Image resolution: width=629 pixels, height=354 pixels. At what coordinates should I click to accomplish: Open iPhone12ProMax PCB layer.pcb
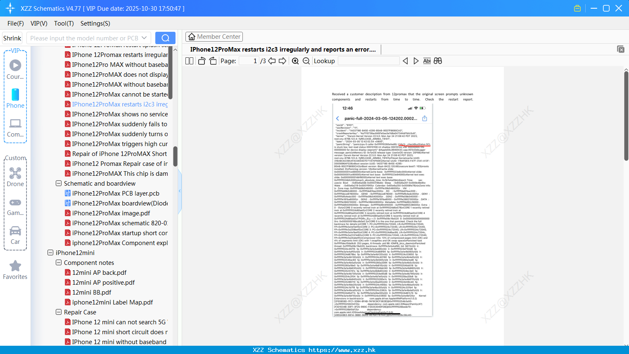coord(116,193)
